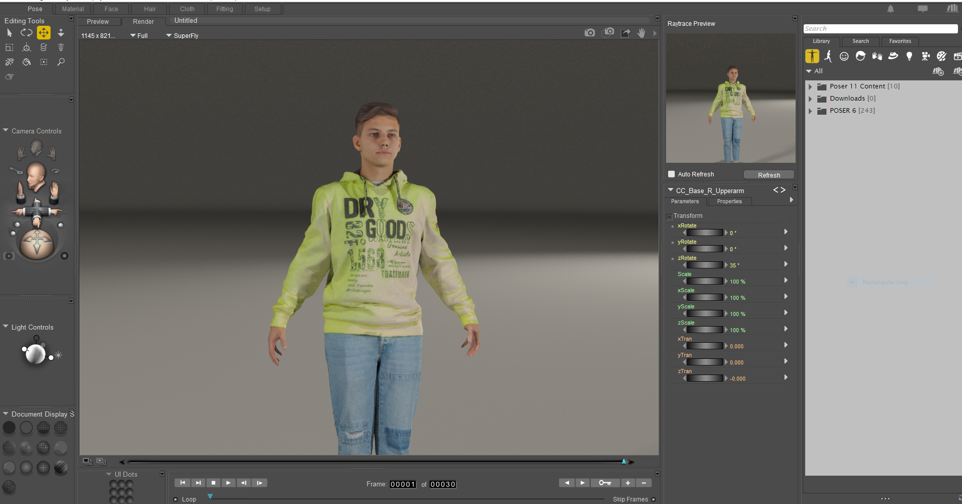This screenshot has width=962, height=504.
Task: Toggle the xRotate animation dot
Action: tap(673, 226)
